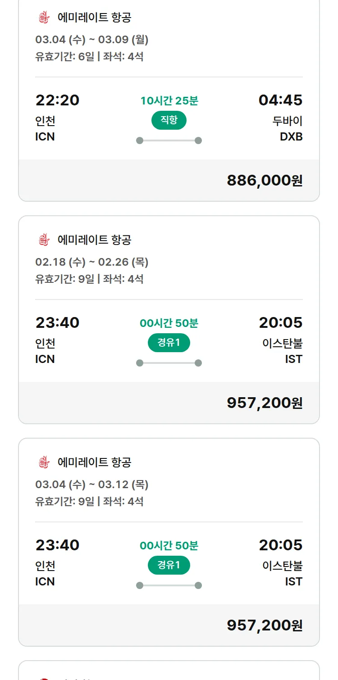Tap the 직항 badge on the Dubai flight
The image size is (338, 680).
[169, 120]
